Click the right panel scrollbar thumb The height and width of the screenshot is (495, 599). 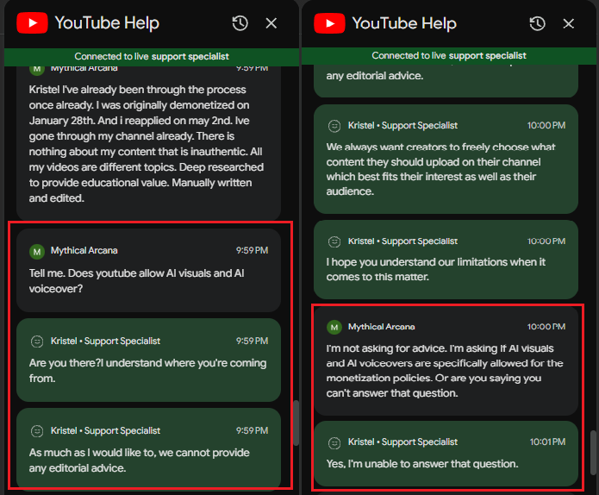593,453
